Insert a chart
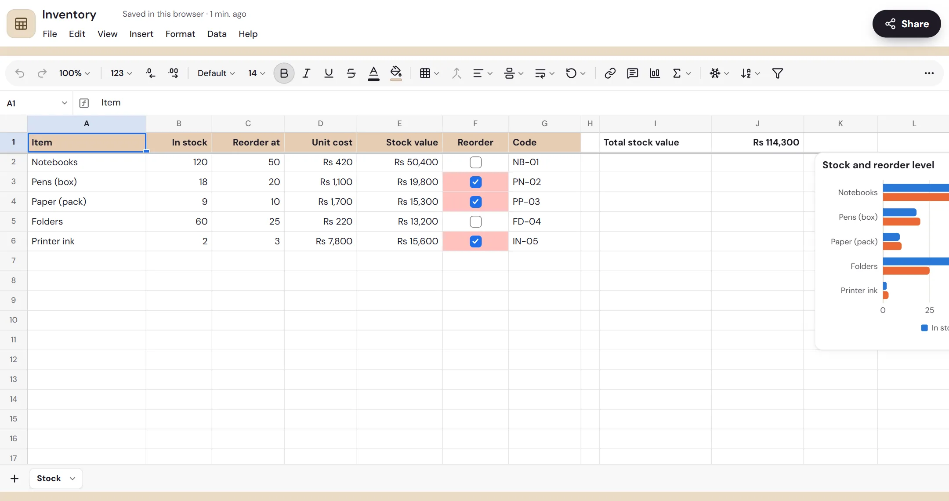This screenshot has height=501, width=949. tap(655, 73)
